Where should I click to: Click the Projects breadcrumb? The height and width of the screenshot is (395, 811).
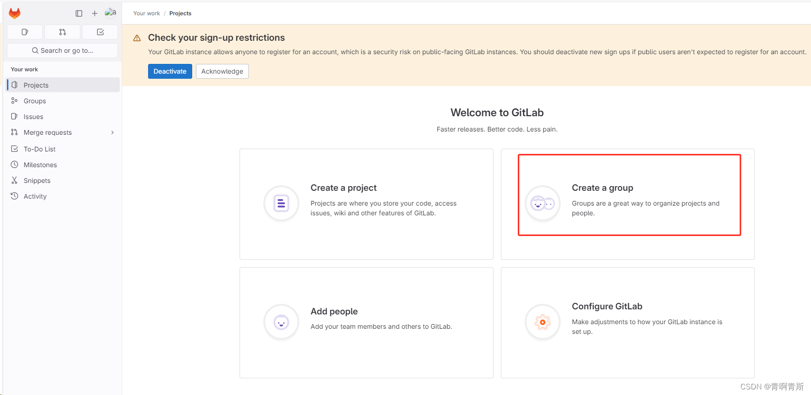pos(180,13)
